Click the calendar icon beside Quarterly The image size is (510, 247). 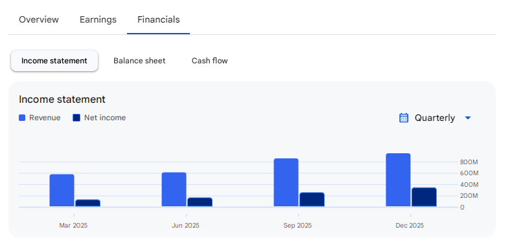(404, 118)
